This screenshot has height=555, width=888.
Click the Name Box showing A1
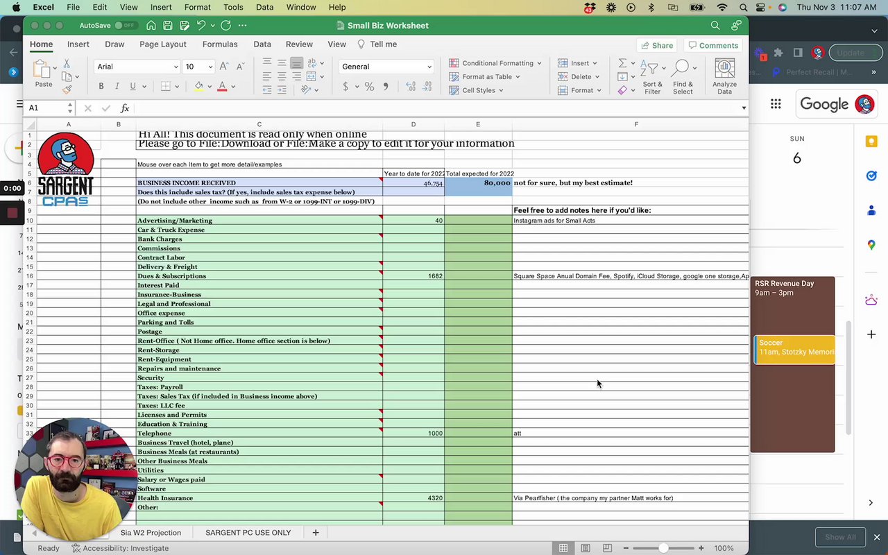50,108
